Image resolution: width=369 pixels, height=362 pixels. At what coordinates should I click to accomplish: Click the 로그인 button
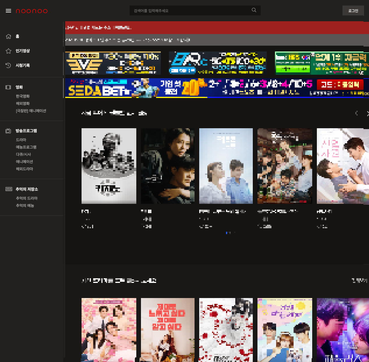coord(353,10)
